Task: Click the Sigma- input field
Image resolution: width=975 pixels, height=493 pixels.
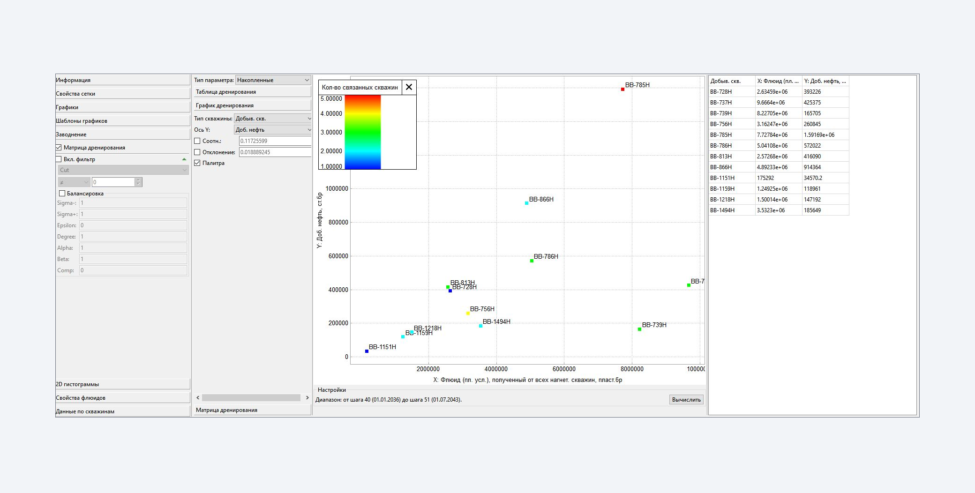Action: point(133,203)
